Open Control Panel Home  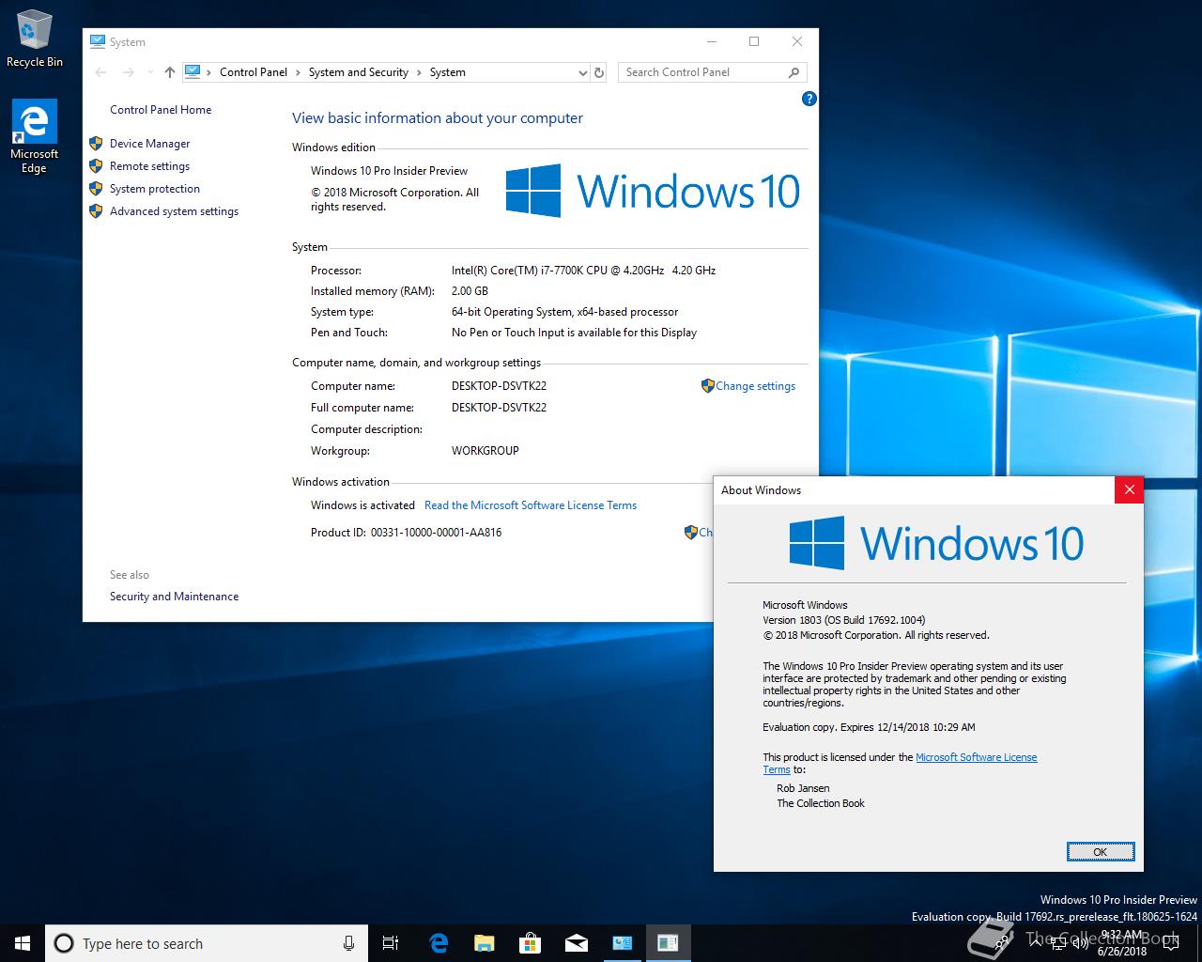pos(161,110)
